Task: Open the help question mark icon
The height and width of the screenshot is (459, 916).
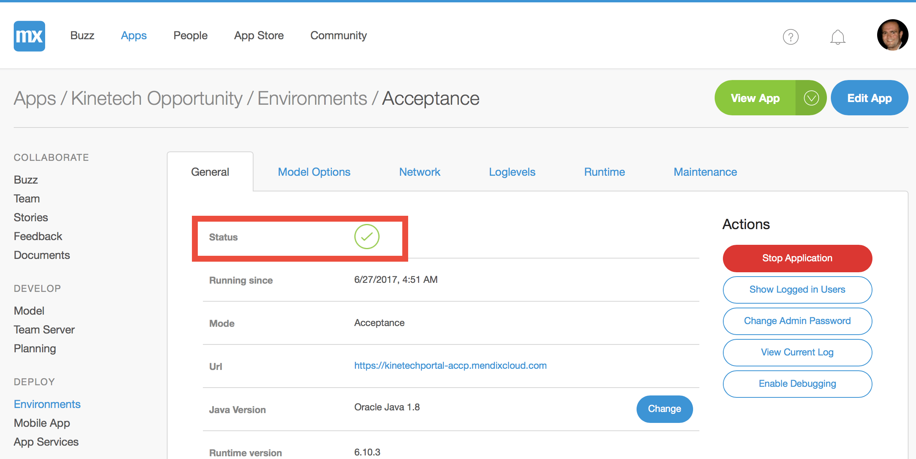Action: click(x=791, y=37)
